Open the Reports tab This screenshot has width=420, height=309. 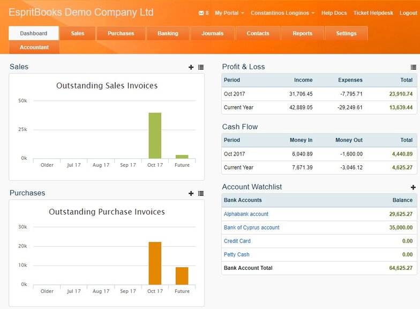[x=302, y=33]
